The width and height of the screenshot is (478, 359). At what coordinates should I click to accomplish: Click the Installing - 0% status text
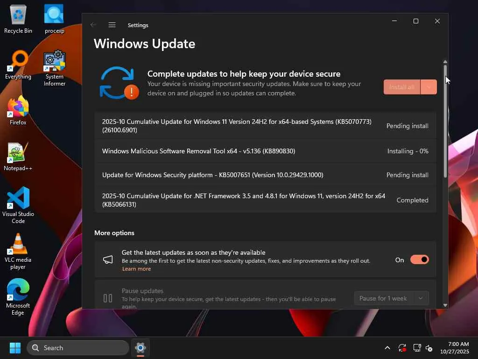pos(408,151)
